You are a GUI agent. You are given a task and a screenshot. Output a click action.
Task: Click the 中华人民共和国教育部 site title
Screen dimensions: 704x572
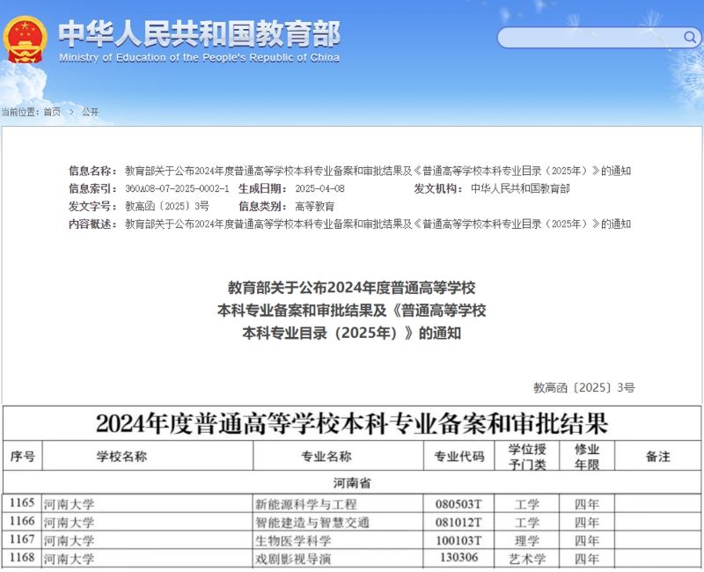(199, 33)
